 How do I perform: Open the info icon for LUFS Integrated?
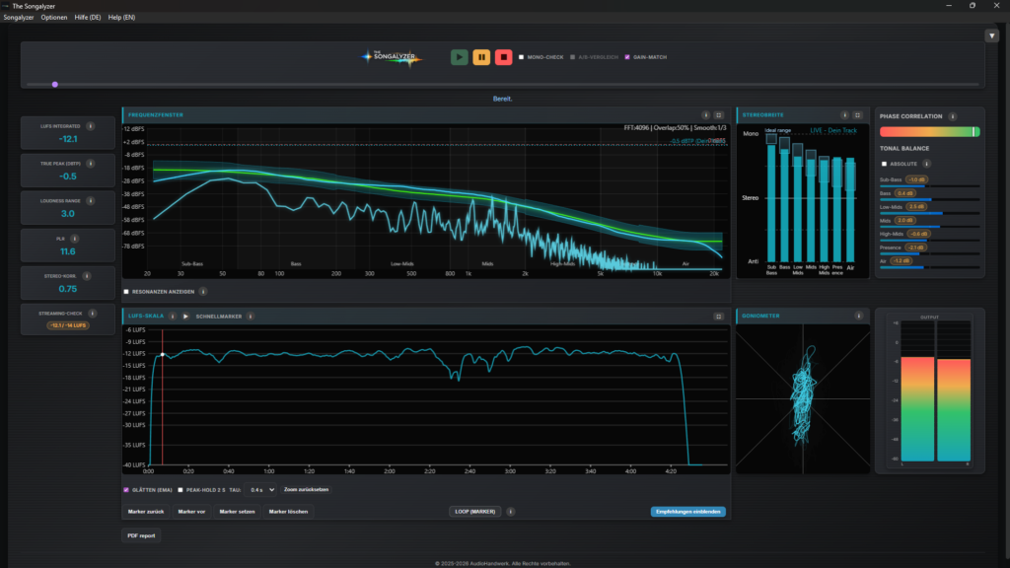tap(90, 125)
